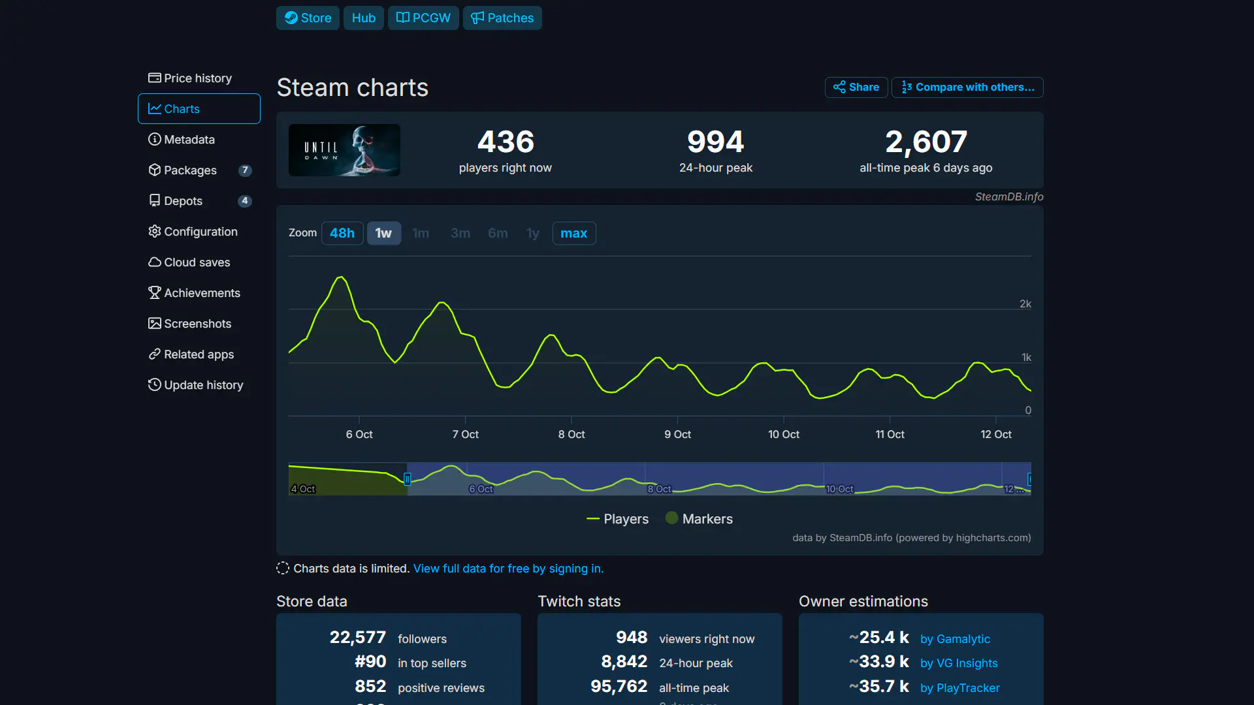Click the megaphone icon in Patches button
Screen dimensions: 1254x705
click(x=478, y=18)
